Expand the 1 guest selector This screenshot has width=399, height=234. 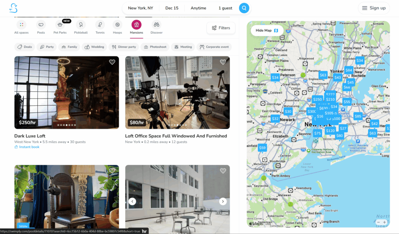click(225, 8)
